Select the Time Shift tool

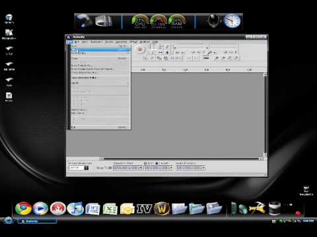point(160,53)
